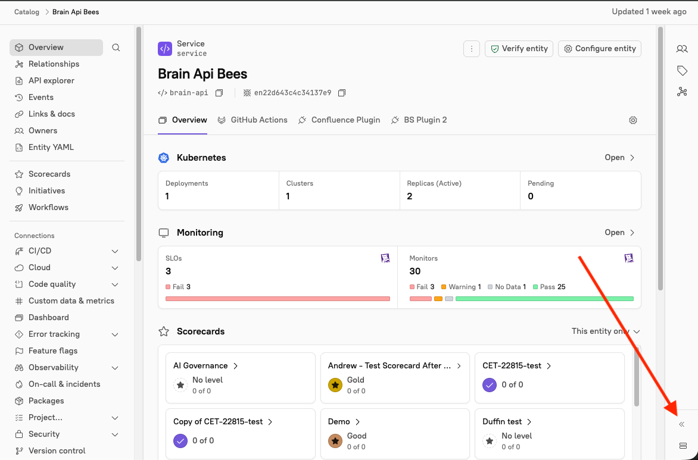Expand the Cloud connections group

pyautogui.click(x=115, y=268)
